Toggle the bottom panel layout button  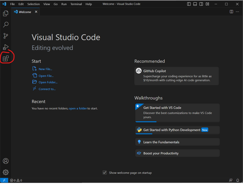click(x=195, y=4)
